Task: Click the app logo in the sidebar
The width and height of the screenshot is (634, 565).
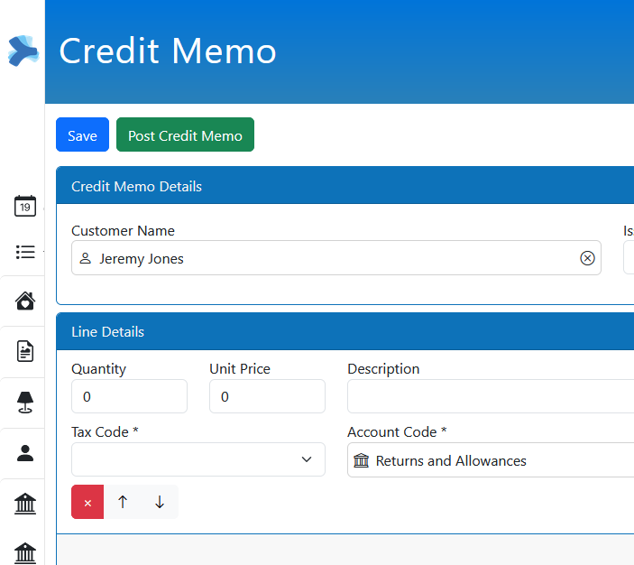Action: 23,51
